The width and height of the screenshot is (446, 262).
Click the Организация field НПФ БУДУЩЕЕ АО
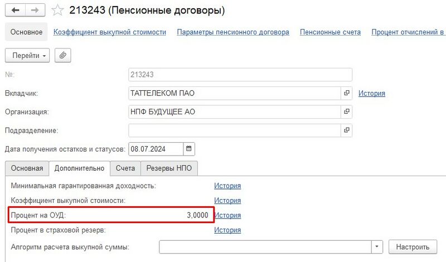pyautogui.click(x=235, y=111)
